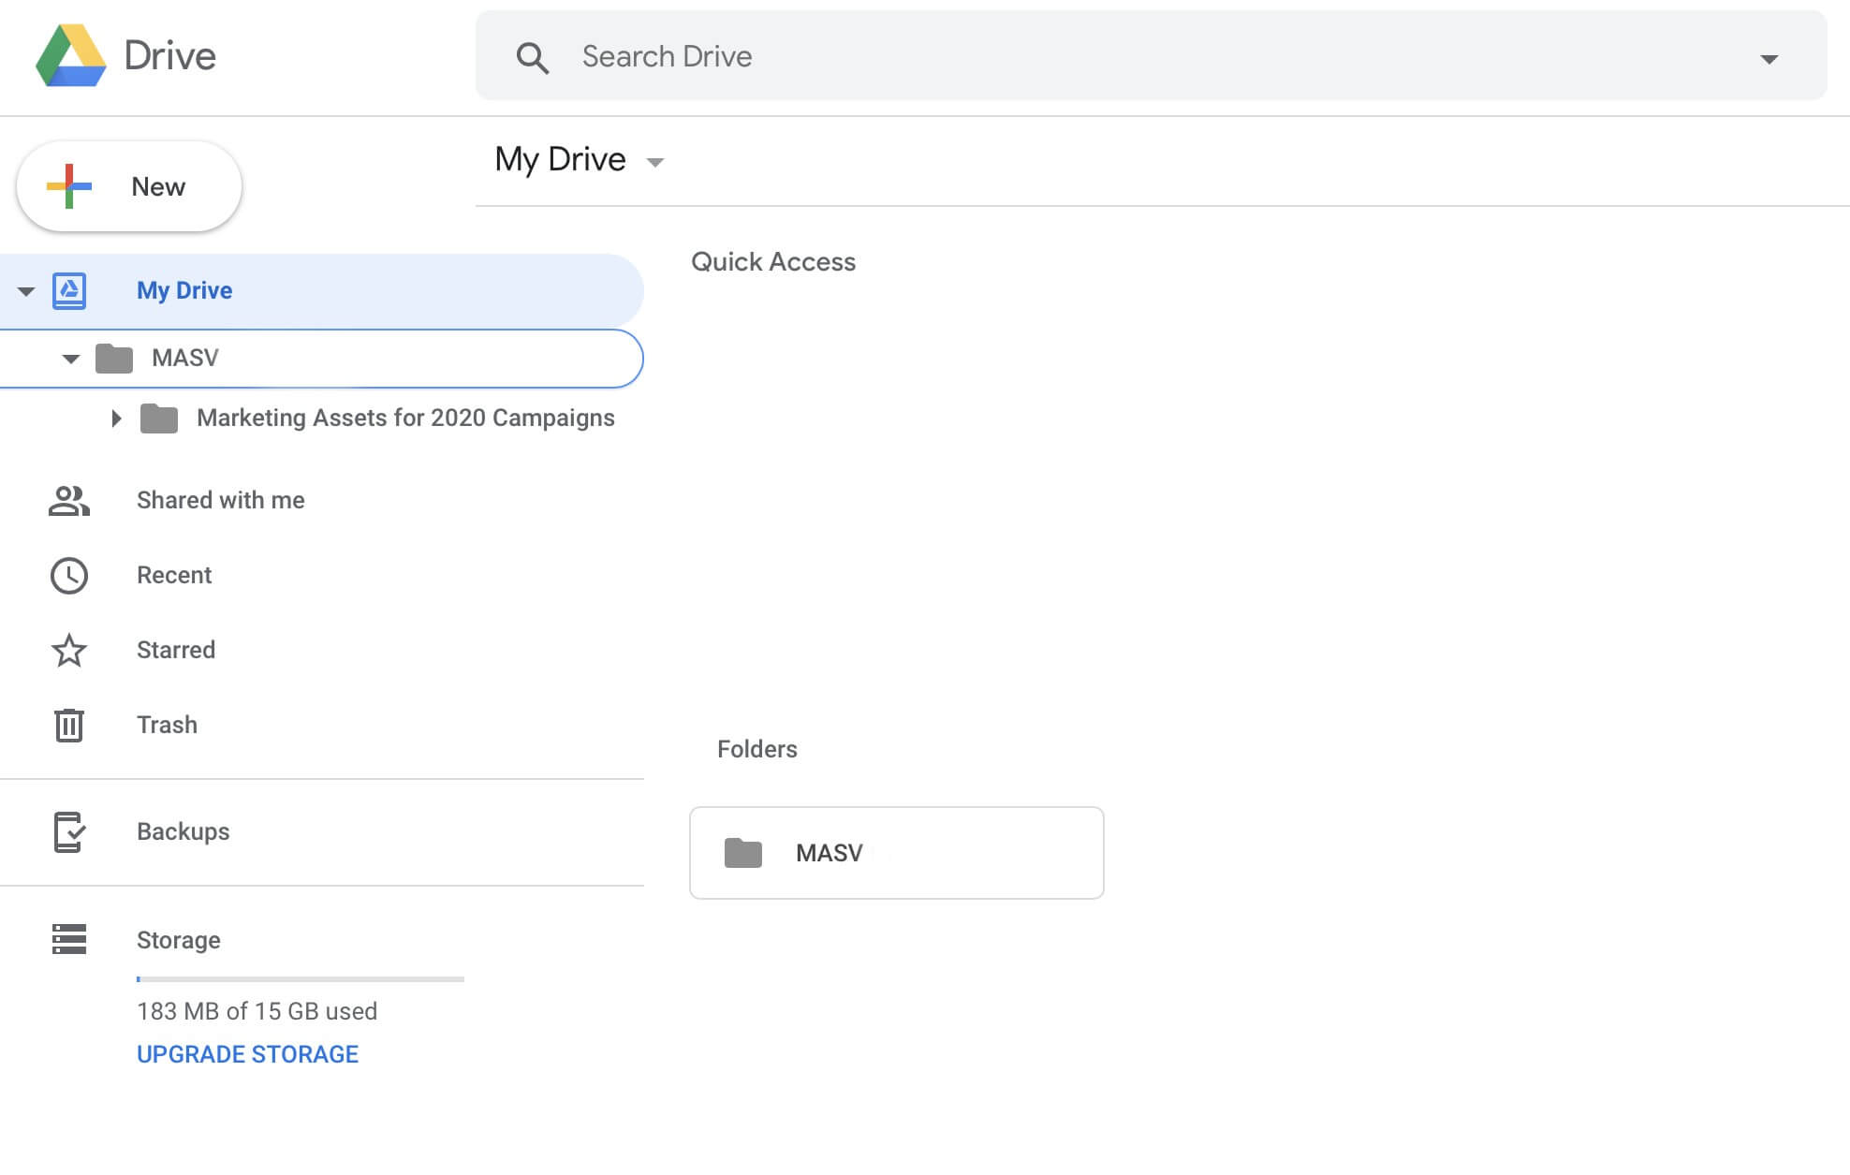The width and height of the screenshot is (1850, 1175).
Task: Open the MASV folder in main panel
Action: click(x=895, y=853)
